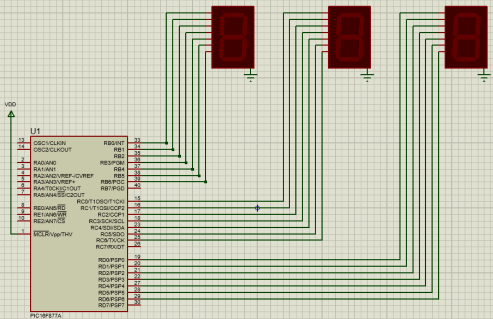Click the PIC16F877A part name label

tap(45, 315)
